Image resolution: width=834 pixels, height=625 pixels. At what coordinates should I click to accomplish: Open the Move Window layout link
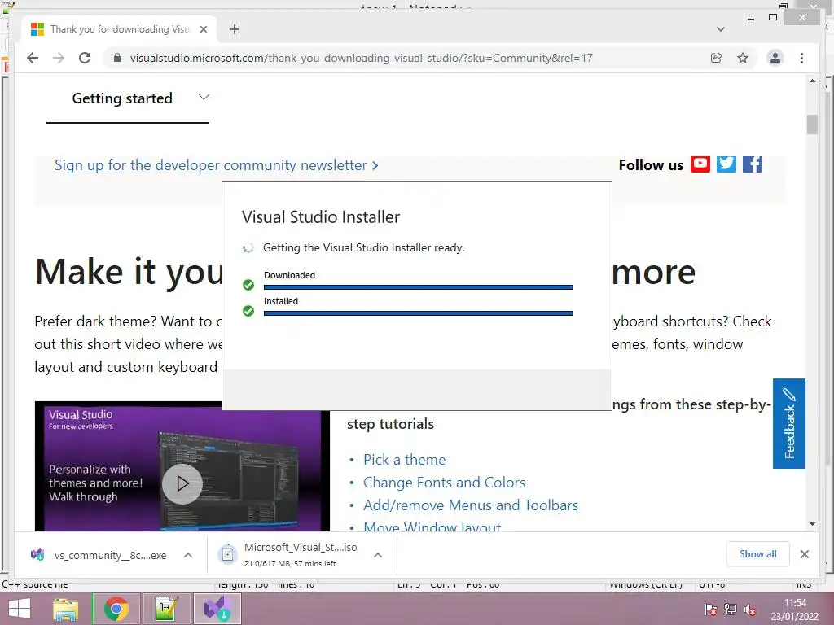pos(432,527)
